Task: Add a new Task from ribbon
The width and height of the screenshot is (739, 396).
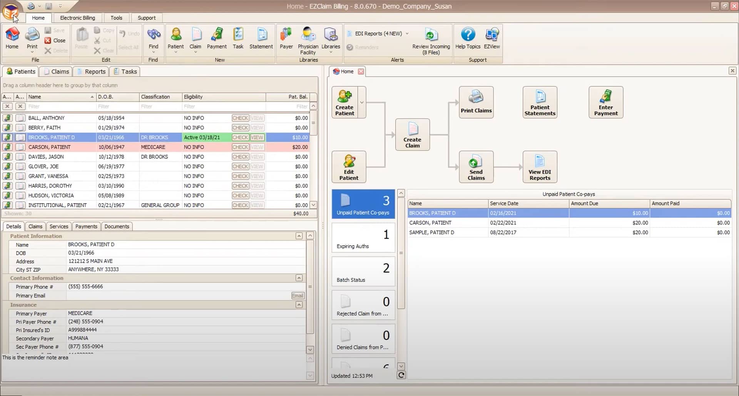Action: click(238, 38)
